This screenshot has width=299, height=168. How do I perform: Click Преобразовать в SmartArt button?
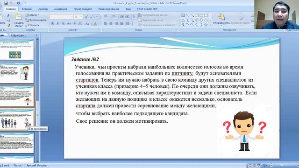(157, 25)
